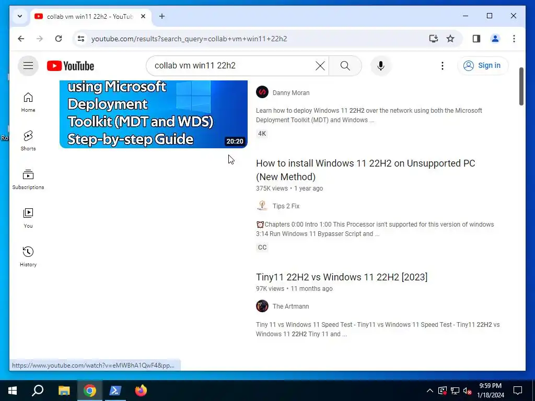Open a new tab with plus

coord(162,16)
